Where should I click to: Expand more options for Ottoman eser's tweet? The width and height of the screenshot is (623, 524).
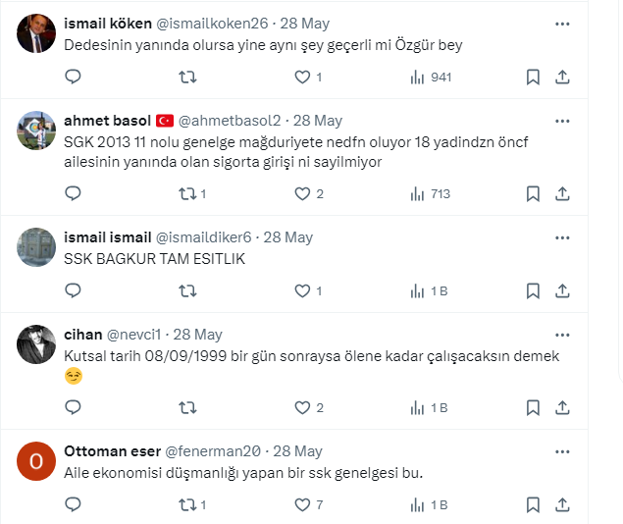tap(562, 451)
